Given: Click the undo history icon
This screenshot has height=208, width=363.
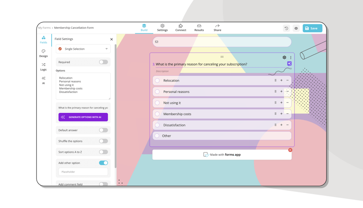Looking at the screenshot, I should 286,28.
